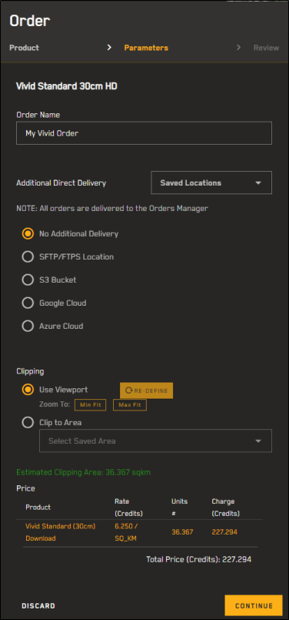
Task: Select Use Viewport clipping
Action: (28, 390)
